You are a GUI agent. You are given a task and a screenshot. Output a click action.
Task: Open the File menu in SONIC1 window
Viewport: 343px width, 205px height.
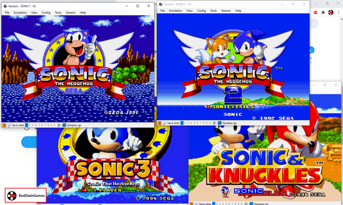pyautogui.click(x=7, y=13)
